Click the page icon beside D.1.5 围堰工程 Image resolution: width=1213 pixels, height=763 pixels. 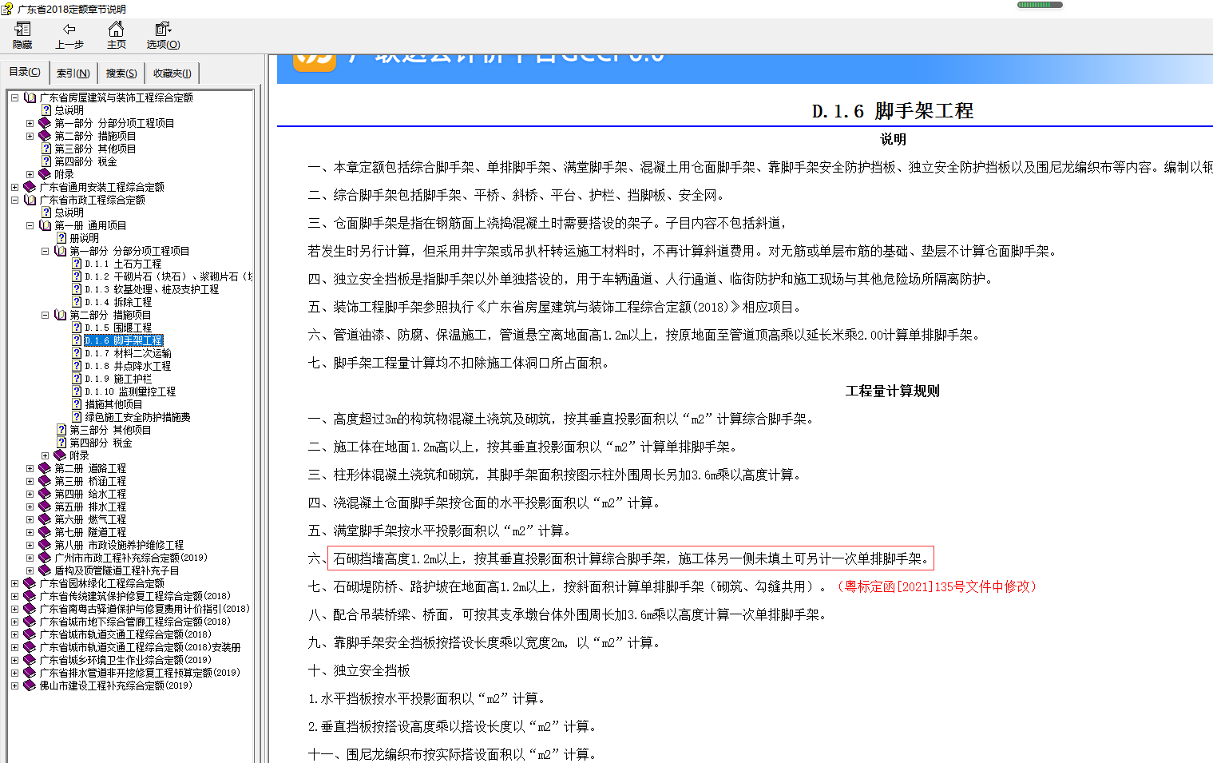click(77, 328)
